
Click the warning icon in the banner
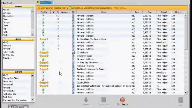click(x=39, y=8)
